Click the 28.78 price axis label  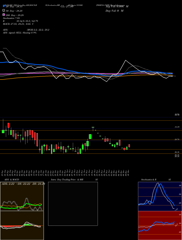tap(177, 139)
